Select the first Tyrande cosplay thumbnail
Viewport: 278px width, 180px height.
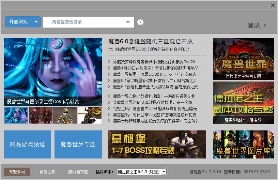click(x=16, y=115)
